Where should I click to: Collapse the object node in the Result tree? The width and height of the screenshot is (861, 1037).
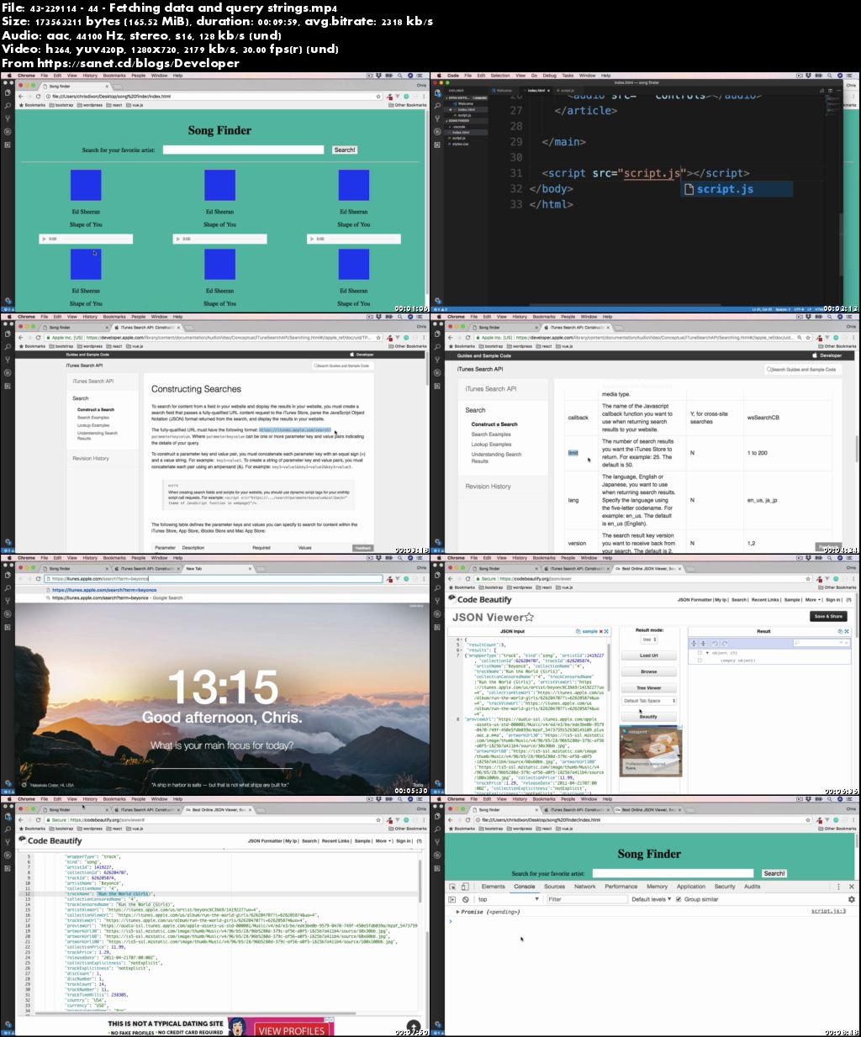click(x=707, y=653)
